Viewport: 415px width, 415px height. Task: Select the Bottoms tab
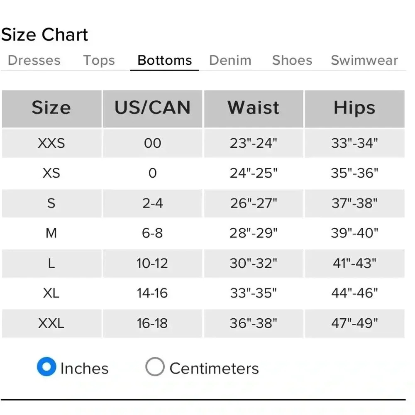pos(164,61)
